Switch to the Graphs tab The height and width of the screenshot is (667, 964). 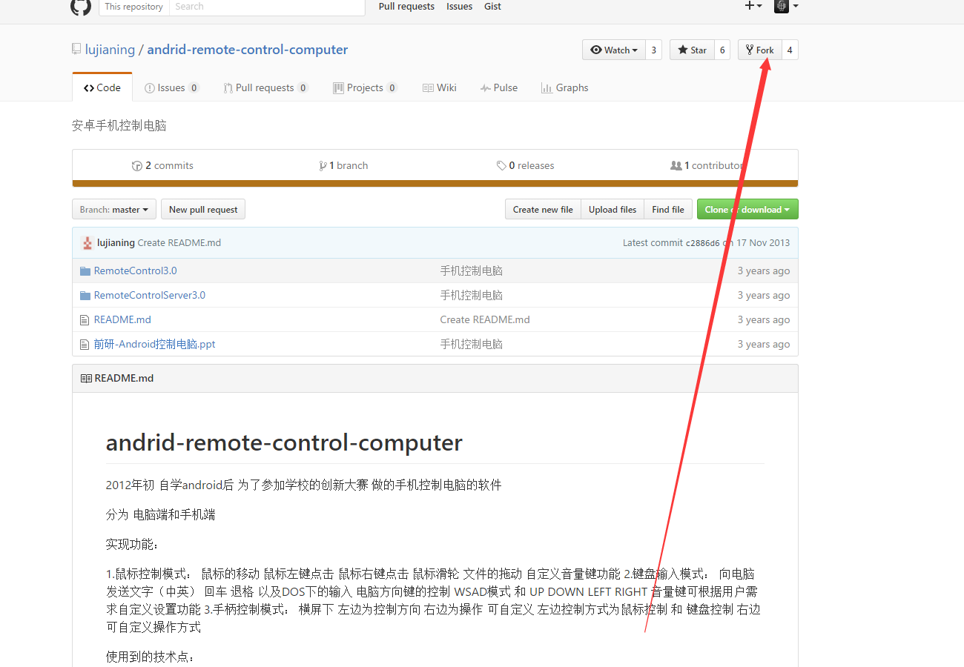565,87
